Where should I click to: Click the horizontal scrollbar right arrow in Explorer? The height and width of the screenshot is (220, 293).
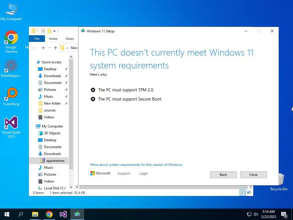point(251,187)
